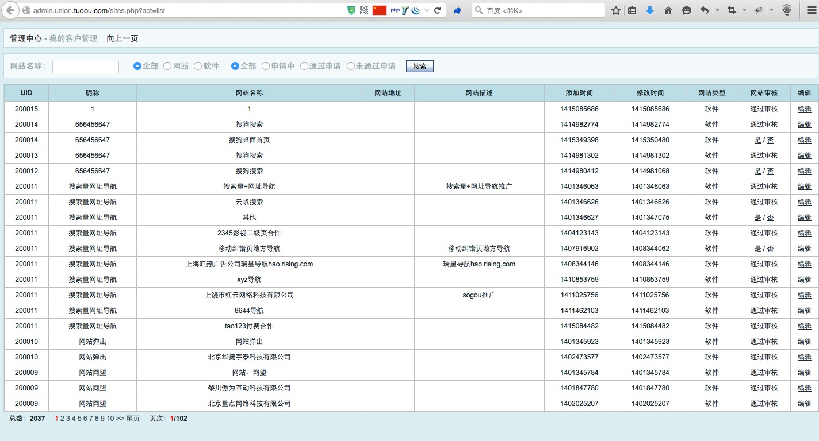Select the 未通过申请 radio button
Screen dimensions: 819x441
click(x=351, y=66)
